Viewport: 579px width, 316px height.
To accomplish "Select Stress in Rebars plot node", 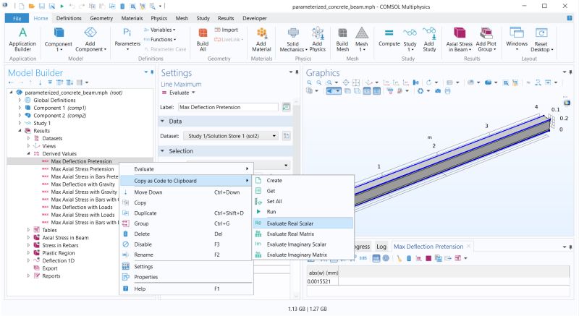I will [x=60, y=245].
